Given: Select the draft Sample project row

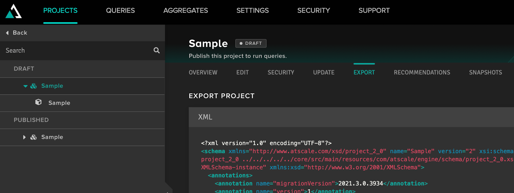Looking at the screenshot, I should [x=82, y=86].
